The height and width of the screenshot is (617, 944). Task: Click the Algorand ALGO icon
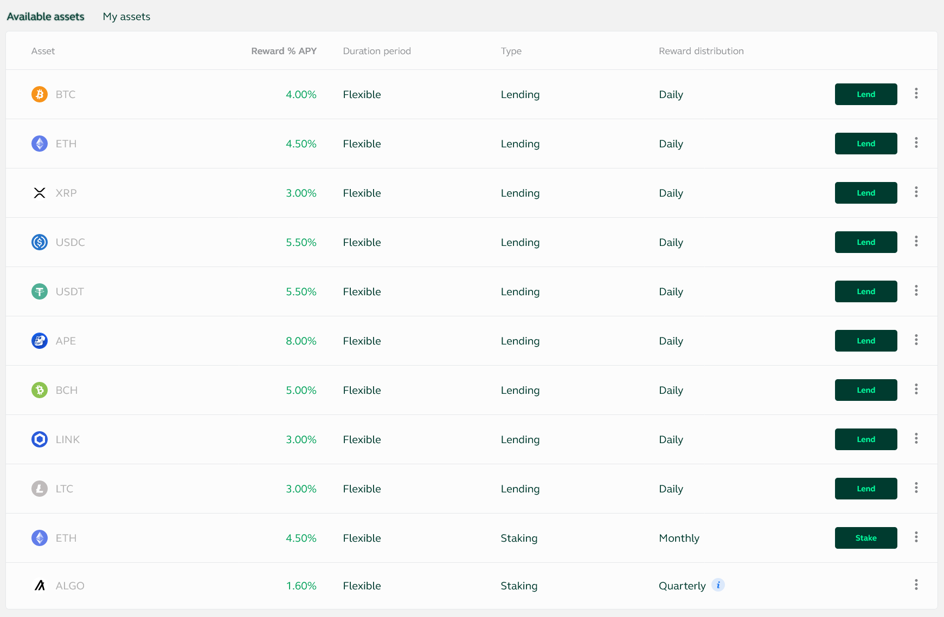[x=40, y=586]
